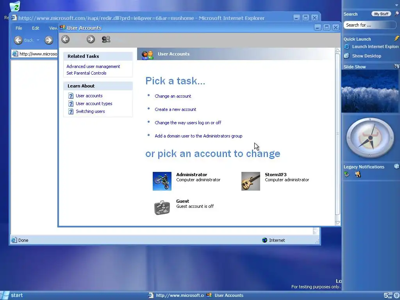The image size is (400, 300).
Task: Click the User accounts help link
Action: click(89, 96)
